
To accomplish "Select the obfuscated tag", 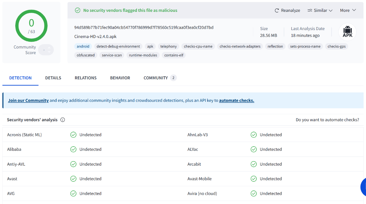I will pyautogui.click(x=86, y=55).
